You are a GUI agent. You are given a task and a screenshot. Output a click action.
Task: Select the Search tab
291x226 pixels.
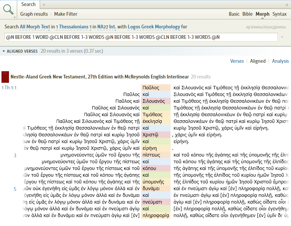[28, 4]
